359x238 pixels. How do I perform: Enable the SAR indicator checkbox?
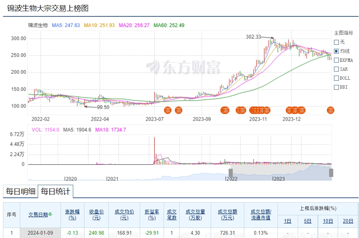[x=336, y=69]
